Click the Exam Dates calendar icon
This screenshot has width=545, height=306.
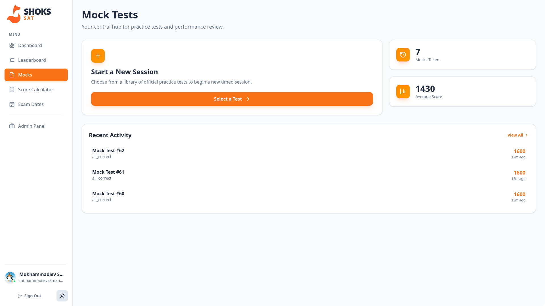pyautogui.click(x=12, y=104)
